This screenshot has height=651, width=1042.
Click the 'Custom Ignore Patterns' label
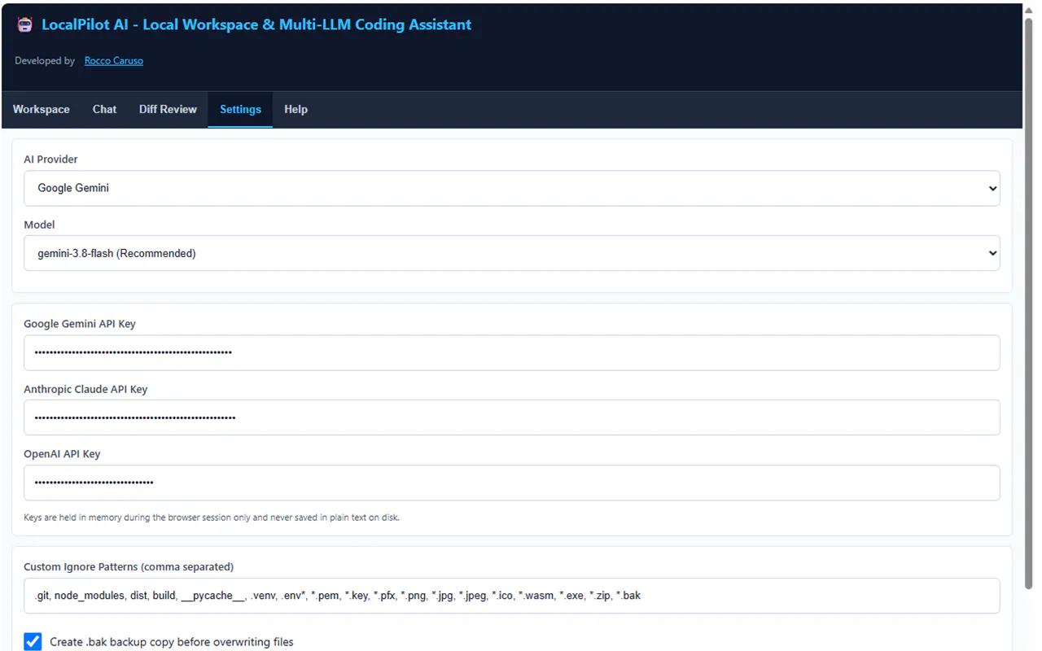(x=129, y=566)
